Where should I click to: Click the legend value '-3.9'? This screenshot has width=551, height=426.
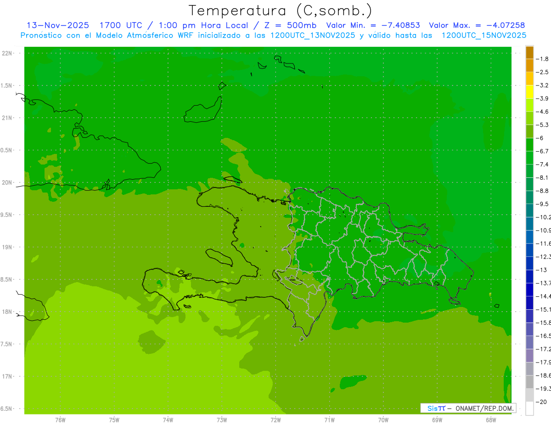(542, 98)
